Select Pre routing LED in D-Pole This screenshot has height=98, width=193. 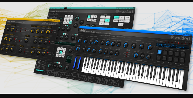20,40
